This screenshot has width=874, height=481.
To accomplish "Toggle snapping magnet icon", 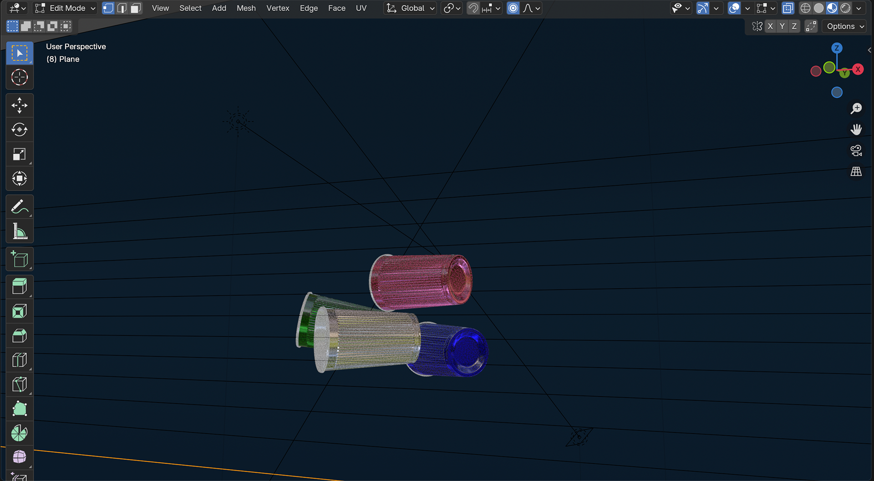I will [473, 8].
